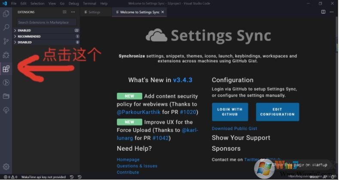This screenshot has width=339, height=180.
Task: Click the Login with GitHub button
Action: pyautogui.click(x=230, y=112)
